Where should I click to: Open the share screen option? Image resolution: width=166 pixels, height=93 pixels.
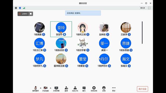tap(56, 89)
